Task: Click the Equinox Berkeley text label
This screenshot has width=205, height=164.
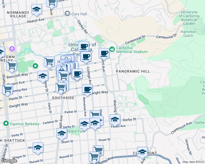Action: 25,124
